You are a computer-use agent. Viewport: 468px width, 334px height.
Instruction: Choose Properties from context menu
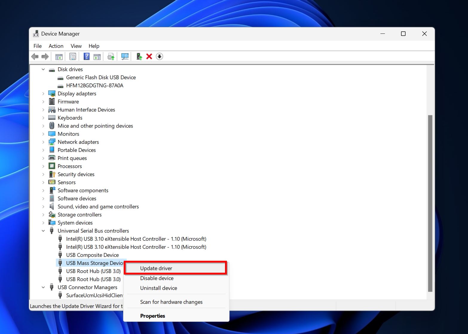[176, 316]
